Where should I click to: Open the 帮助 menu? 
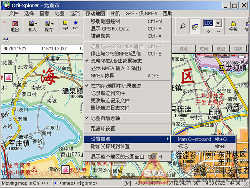(167, 13)
